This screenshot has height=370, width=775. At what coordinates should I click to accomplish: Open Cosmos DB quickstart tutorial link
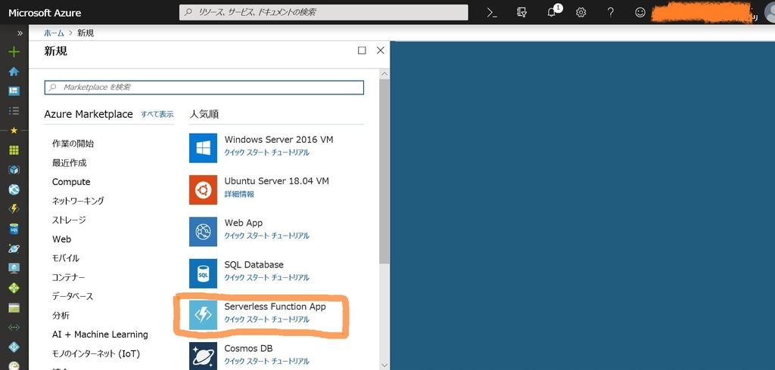(x=267, y=361)
